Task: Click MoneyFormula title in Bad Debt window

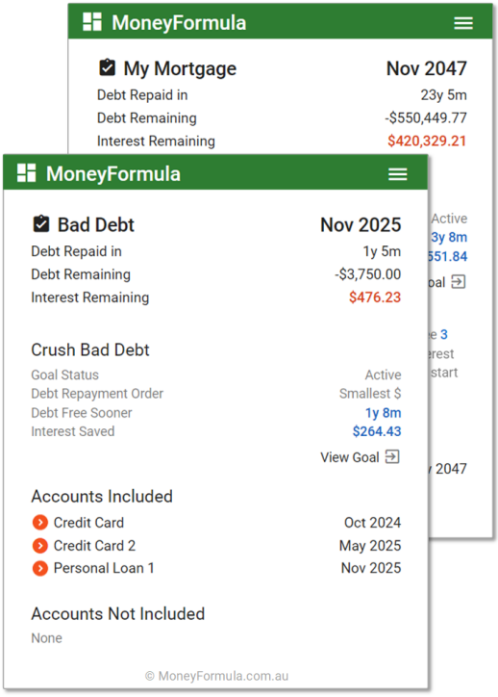Action: [113, 174]
